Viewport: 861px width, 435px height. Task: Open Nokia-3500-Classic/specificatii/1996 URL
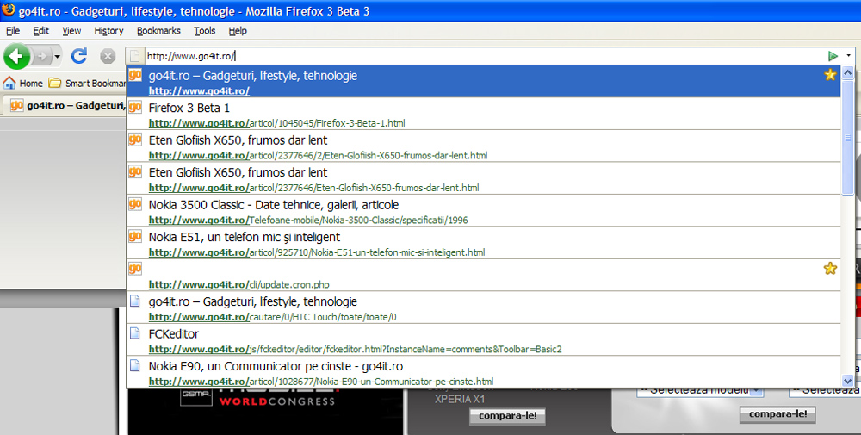[x=308, y=221]
